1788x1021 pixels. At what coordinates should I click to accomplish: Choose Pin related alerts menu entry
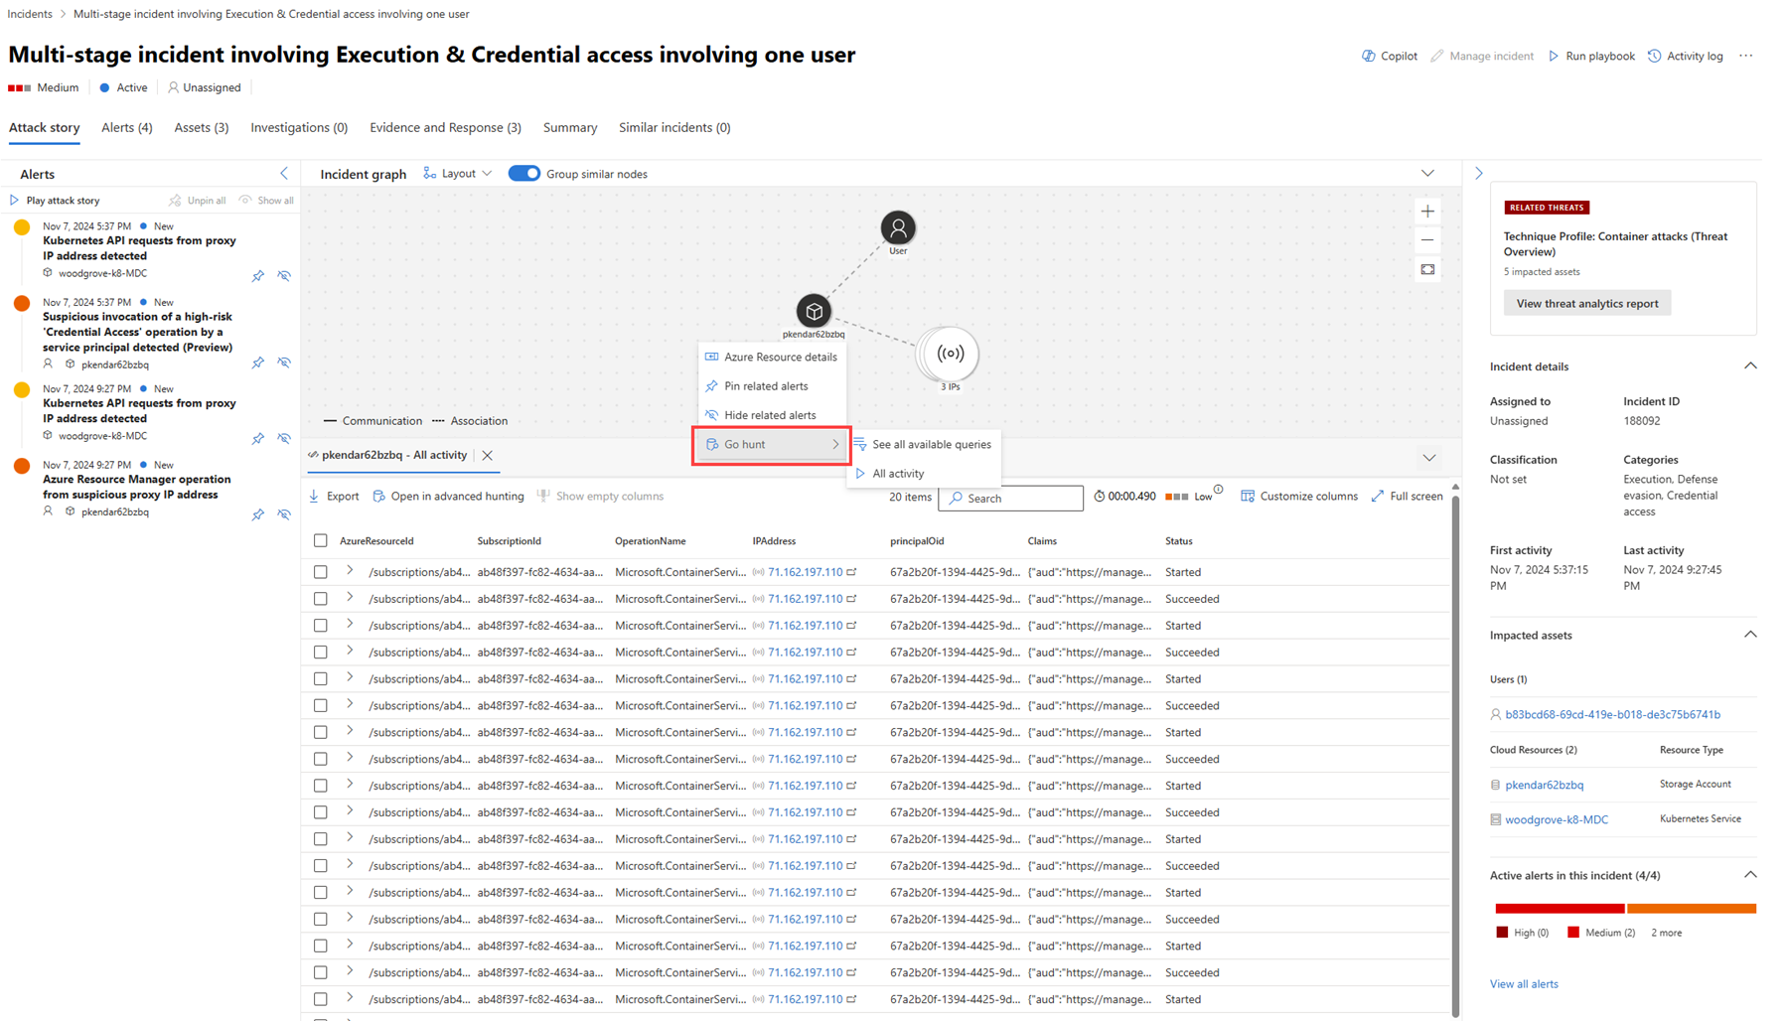(x=772, y=386)
